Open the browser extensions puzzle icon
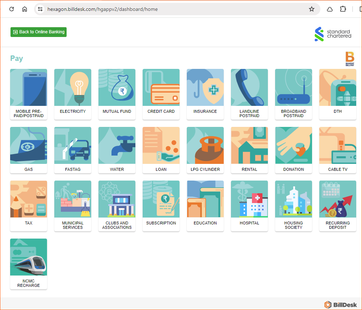This screenshot has height=310, width=362. click(x=343, y=9)
